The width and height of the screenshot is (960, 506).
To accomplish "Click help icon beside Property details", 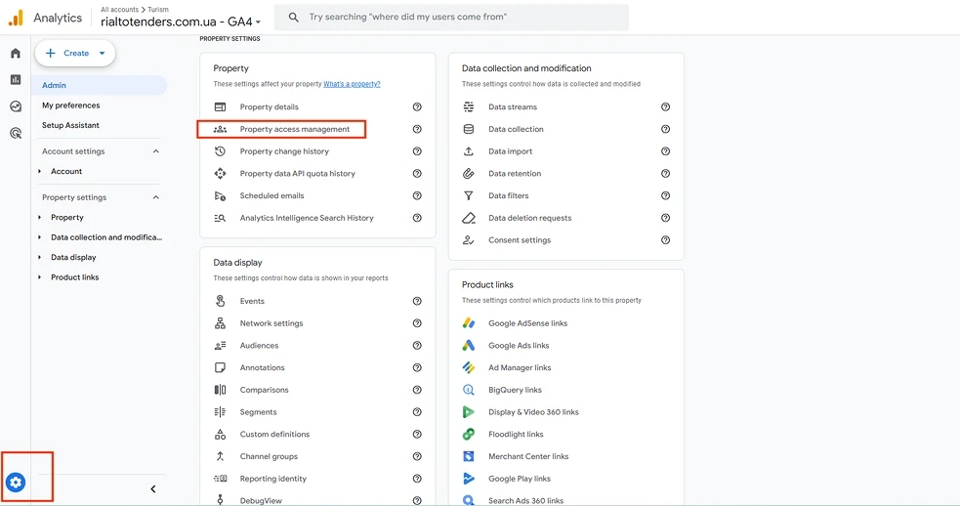I will pyautogui.click(x=417, y=106).
